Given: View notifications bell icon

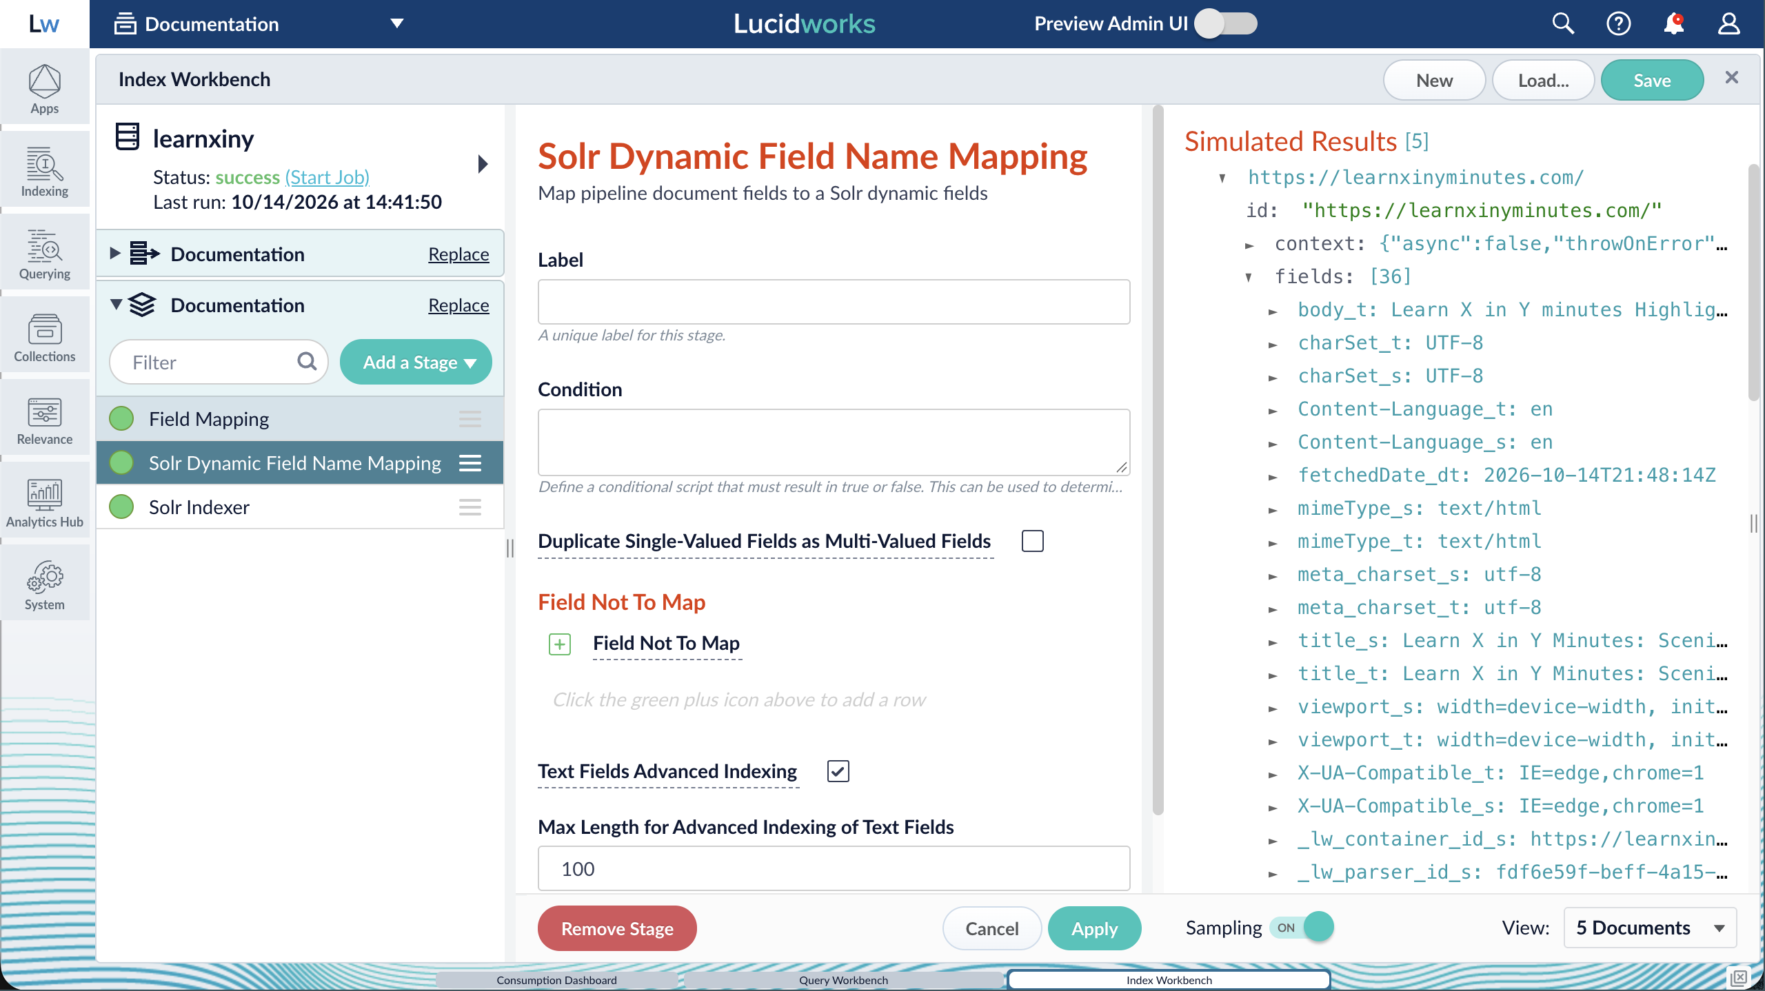Looking at the screenshot, I should coord(1673,24).
